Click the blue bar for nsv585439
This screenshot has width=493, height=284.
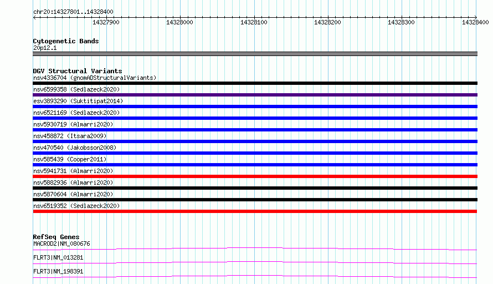(255, 165)
